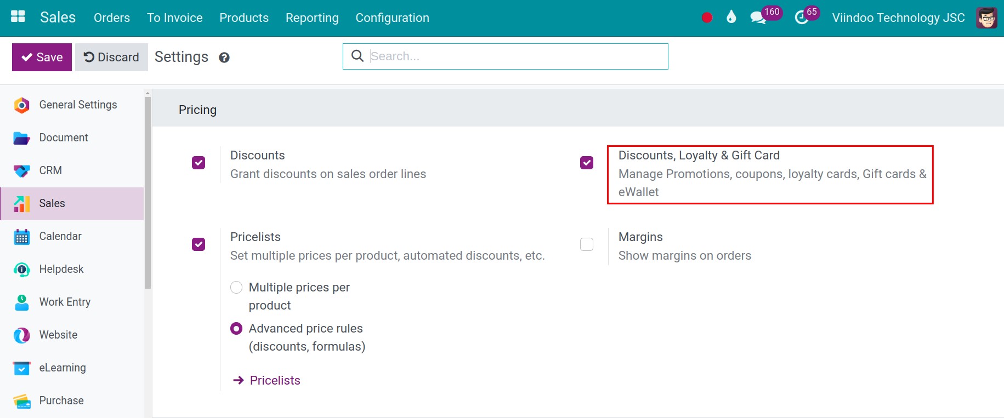Click the water drop icon in navbar
This screenshot has height=418, width=1004.
coord(731,17)
